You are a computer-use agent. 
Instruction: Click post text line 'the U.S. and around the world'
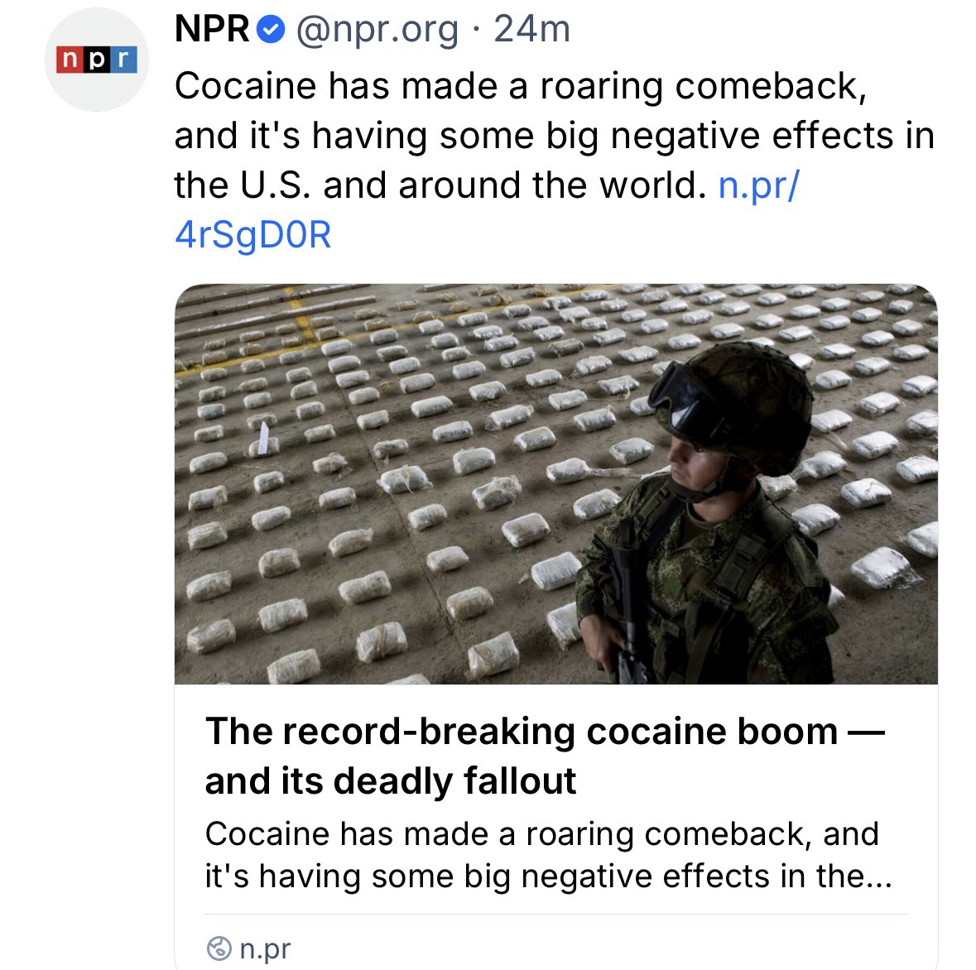point(437,185)
